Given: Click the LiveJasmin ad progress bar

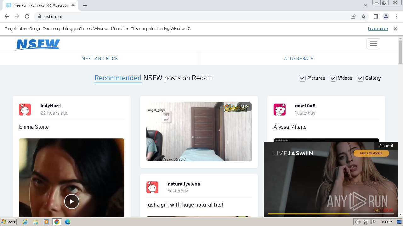Looking at the screenshot, I should point(331,214).
